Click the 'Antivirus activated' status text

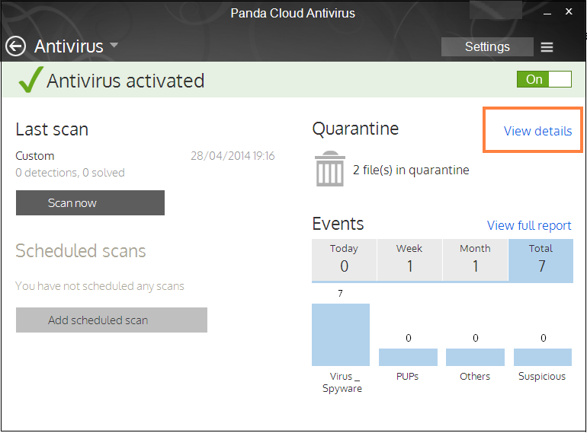(126, 81)
